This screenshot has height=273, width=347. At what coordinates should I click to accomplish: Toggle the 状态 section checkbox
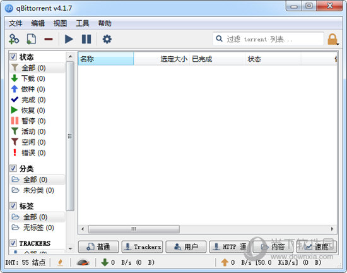click(13, 57)
